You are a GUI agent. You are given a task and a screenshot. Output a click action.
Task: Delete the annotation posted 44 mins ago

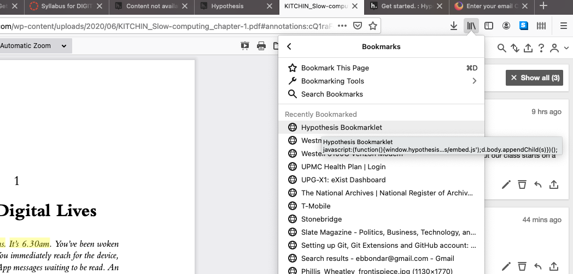[522, 267]
